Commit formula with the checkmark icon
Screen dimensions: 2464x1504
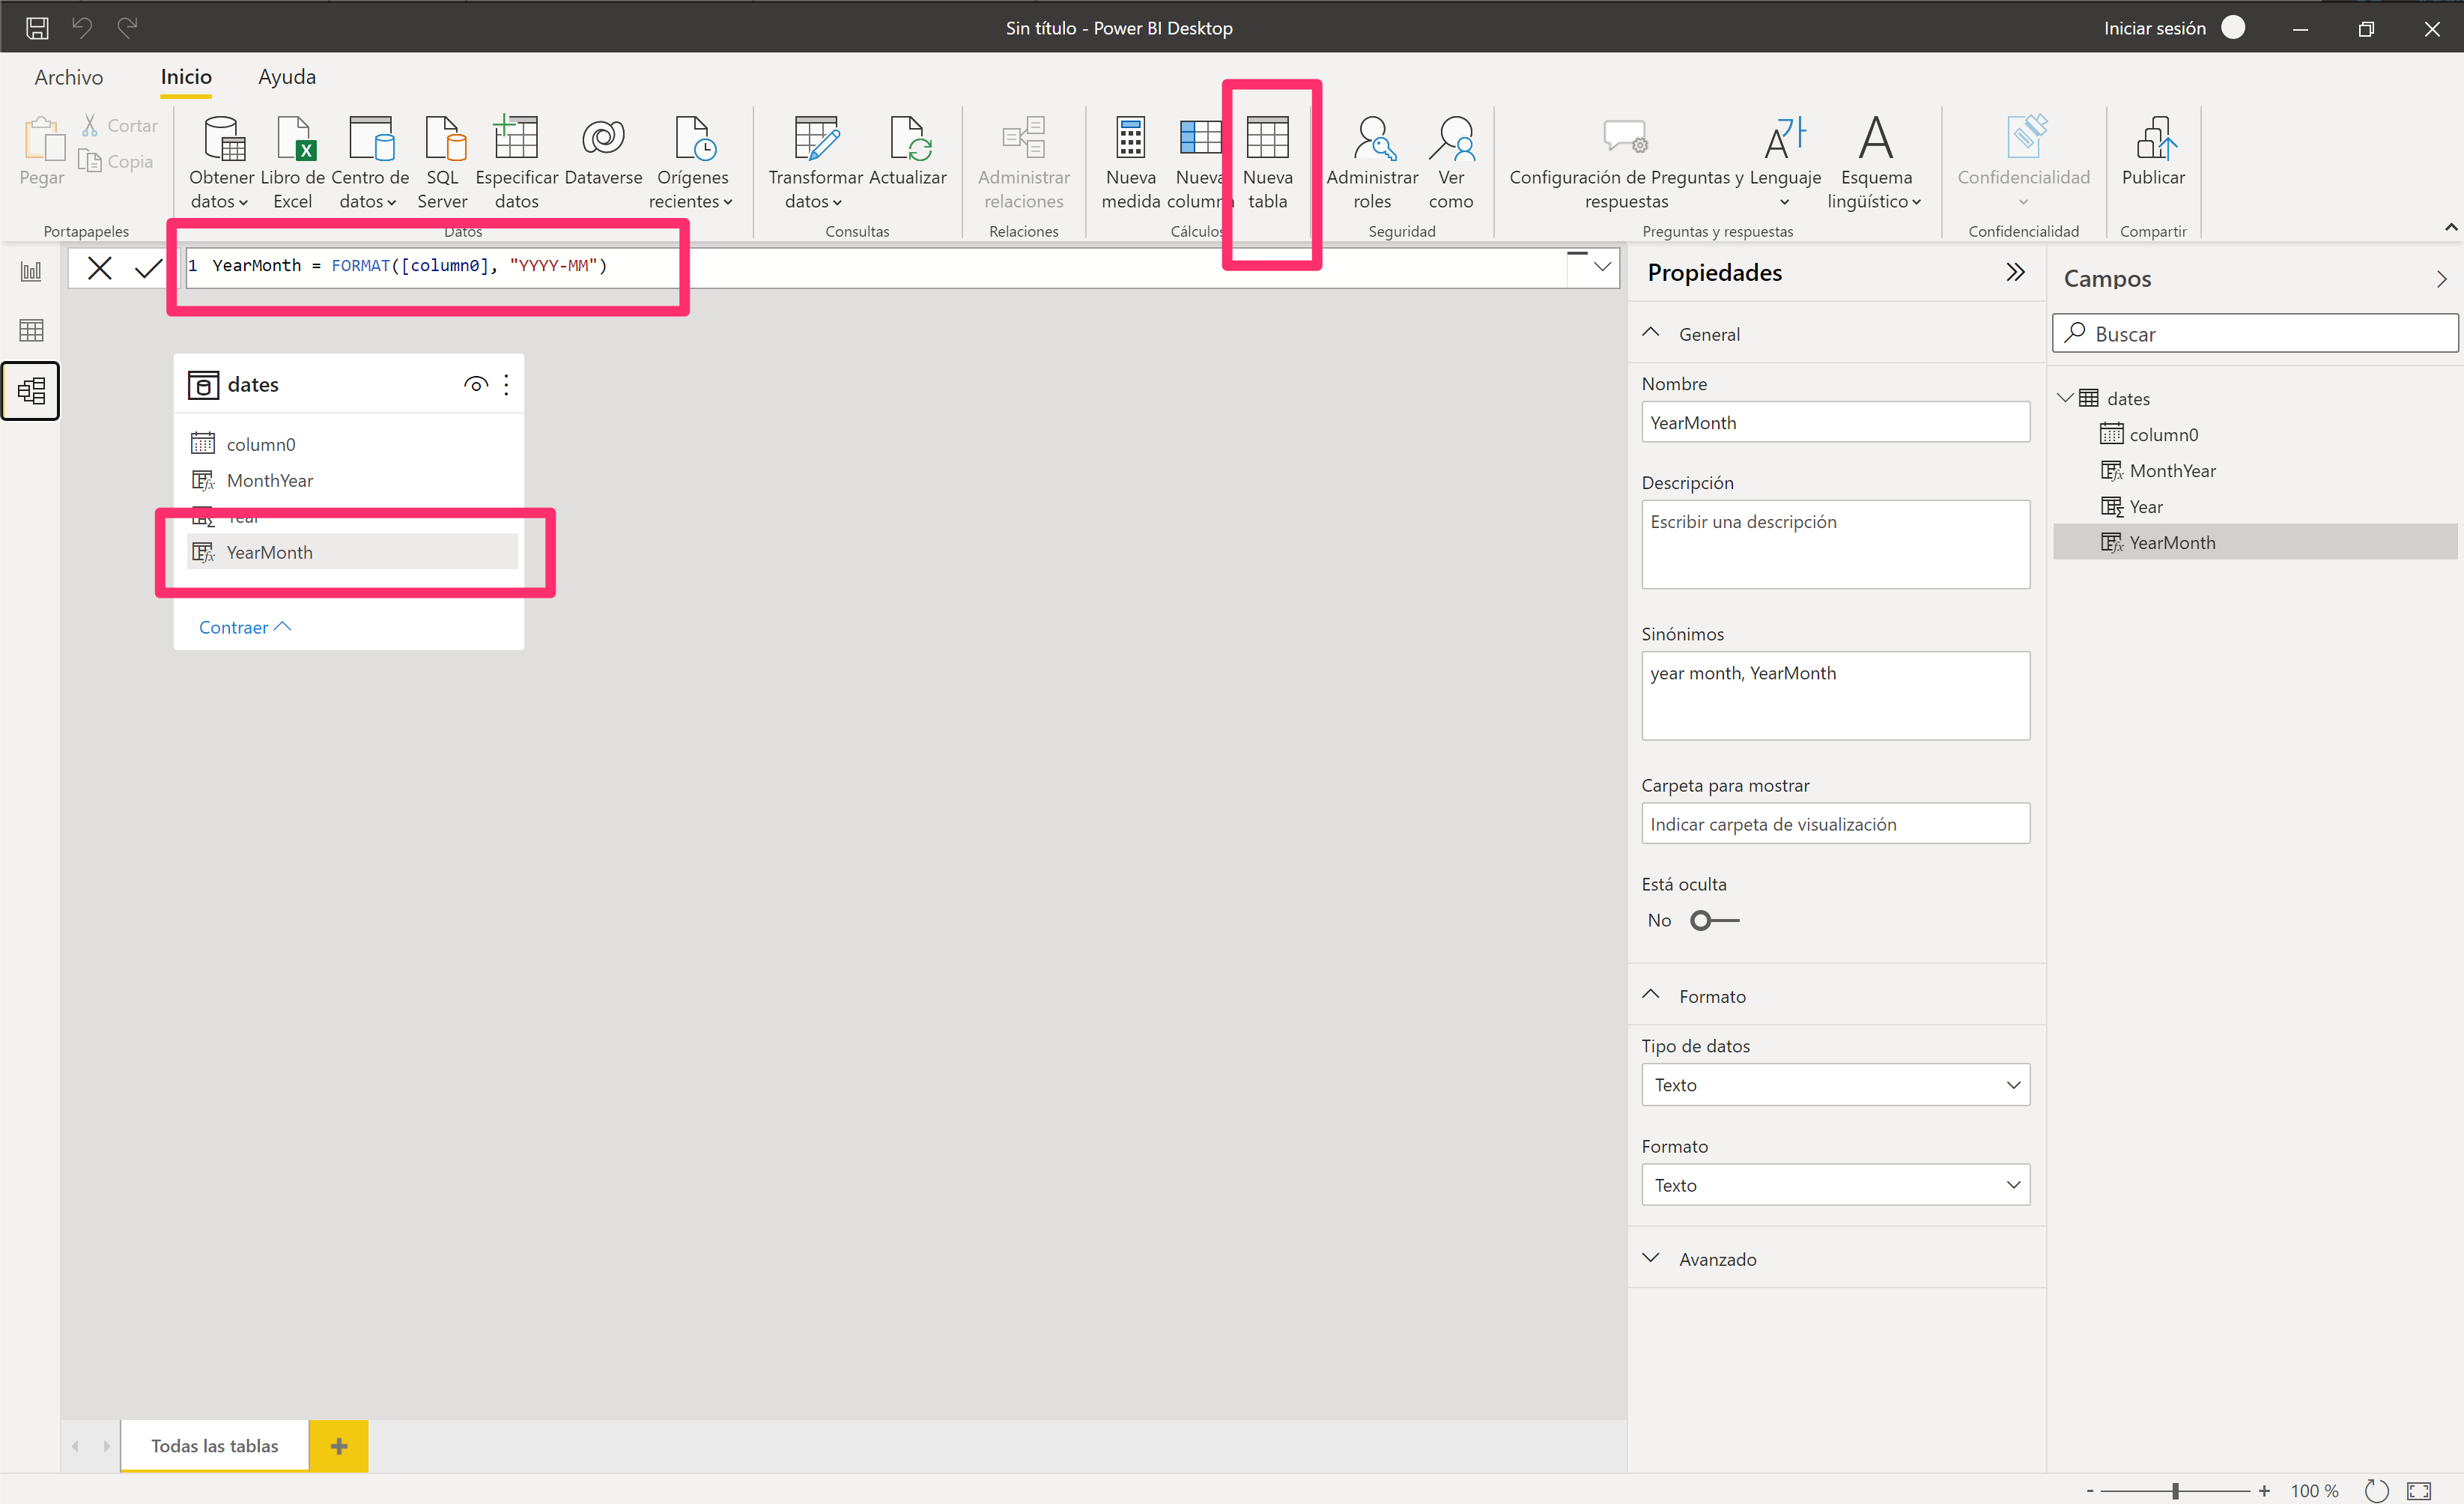coord(148,268)
